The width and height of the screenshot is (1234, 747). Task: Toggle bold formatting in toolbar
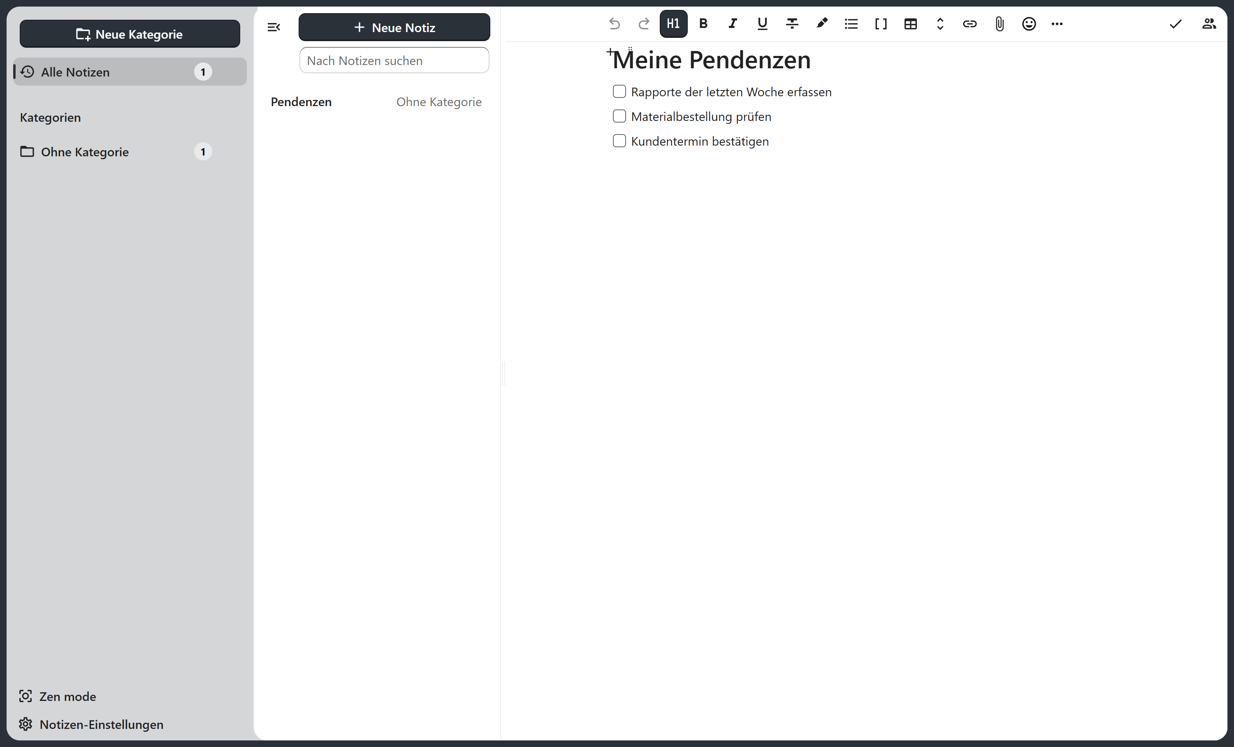coord(703,23)
